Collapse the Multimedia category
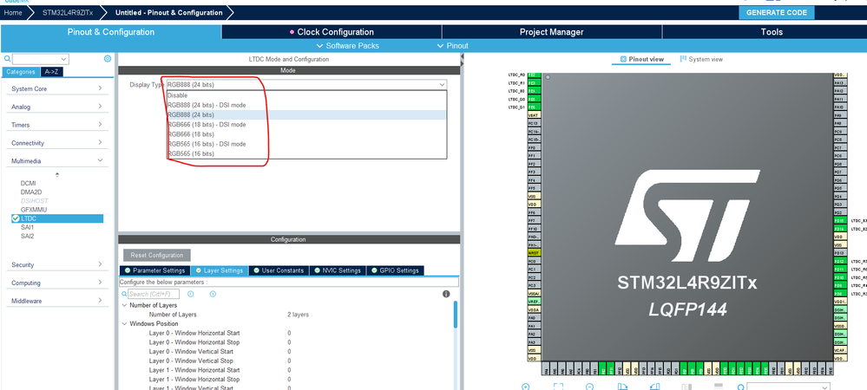Image resolution: width=867 pixels, height=390 pixels. tap(57, 160)
